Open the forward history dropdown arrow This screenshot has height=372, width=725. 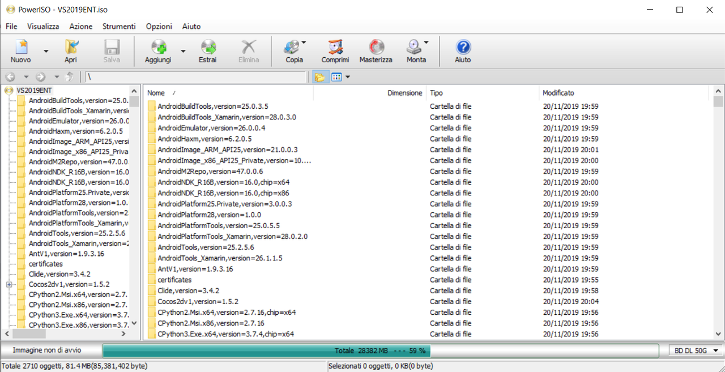pyautogui.click(x=57, y=77)
